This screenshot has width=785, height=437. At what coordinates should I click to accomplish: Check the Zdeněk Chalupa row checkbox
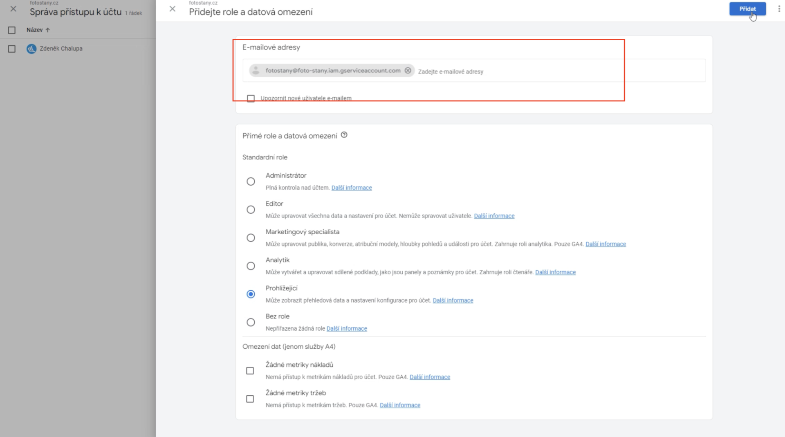pos(12,49)
